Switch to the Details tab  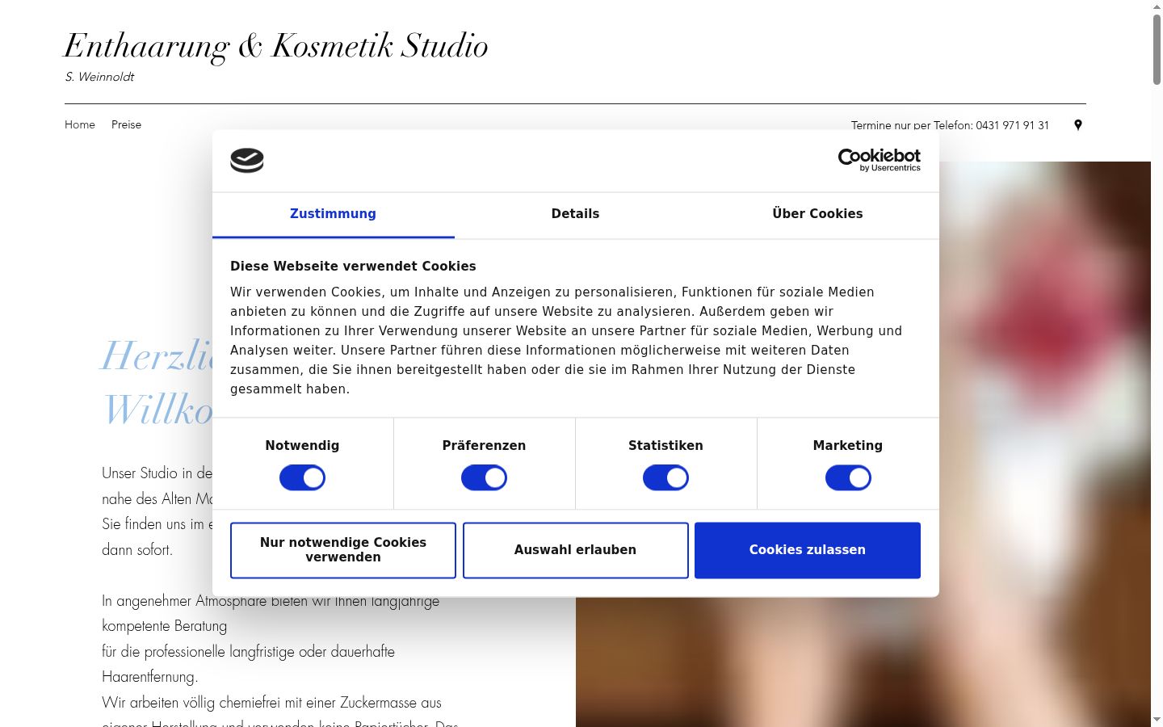[x=575, y=214]
